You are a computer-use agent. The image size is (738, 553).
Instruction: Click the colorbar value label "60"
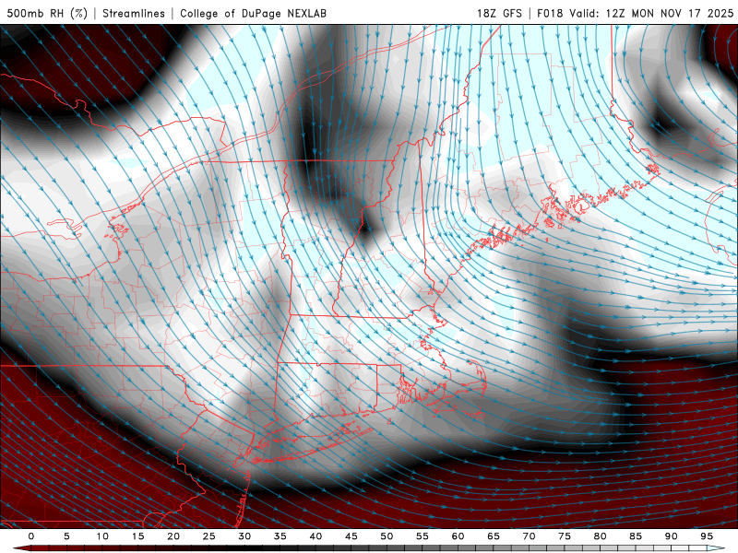(x=458, y=536)
